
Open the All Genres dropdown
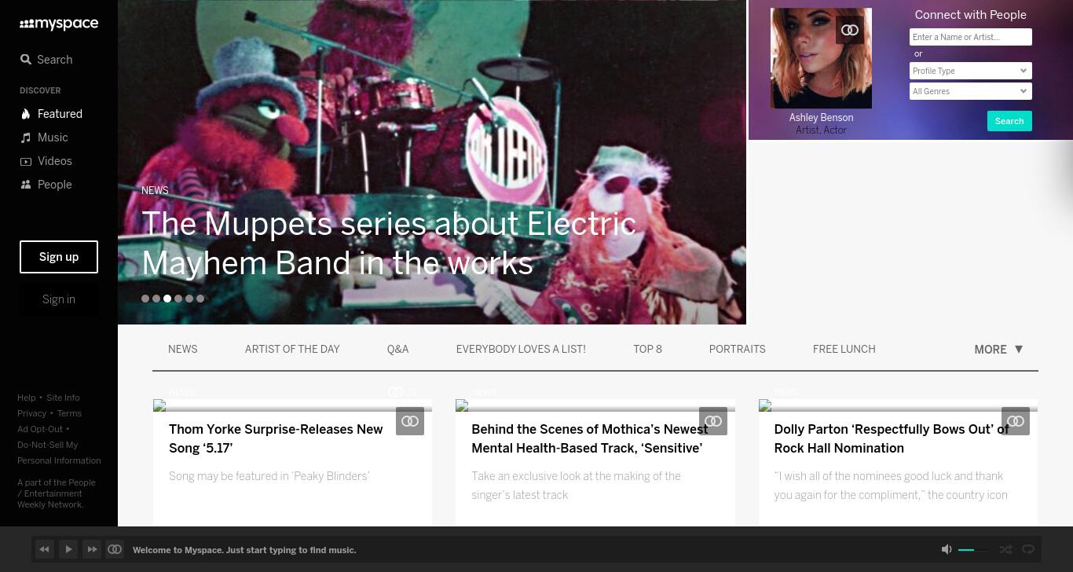(x=970, y=91)
